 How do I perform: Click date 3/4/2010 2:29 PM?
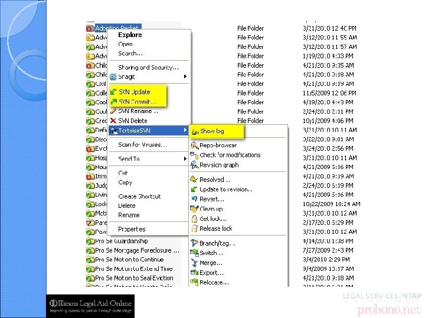point(326,260)
